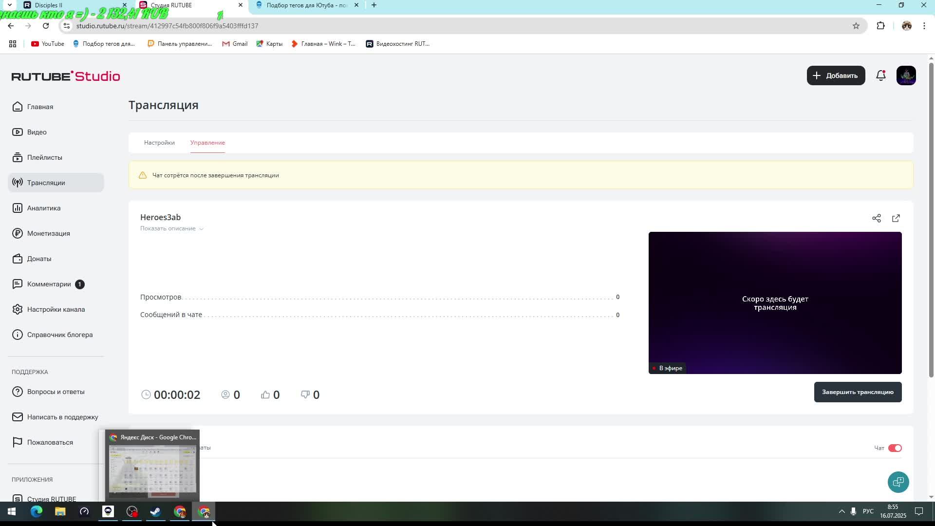Show hidden system tray icons
Viewport: 935px width, 526px height.
pyautogui.click(x=841, y=511)
